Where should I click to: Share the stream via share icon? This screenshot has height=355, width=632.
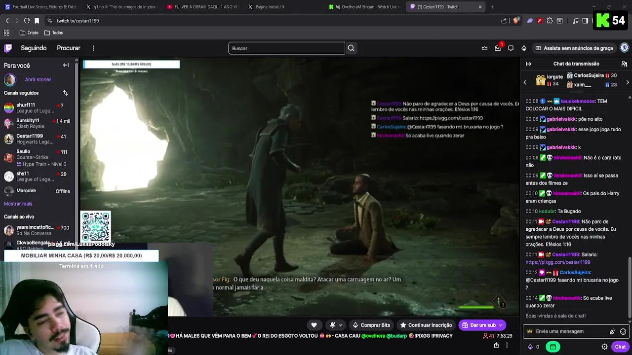[496, 345]
